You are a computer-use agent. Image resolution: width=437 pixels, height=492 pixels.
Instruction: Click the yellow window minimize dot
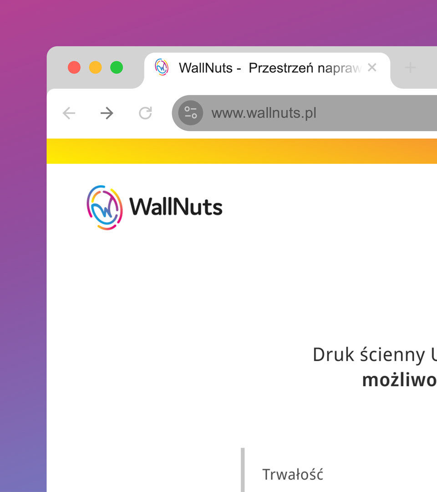(95, 67)
